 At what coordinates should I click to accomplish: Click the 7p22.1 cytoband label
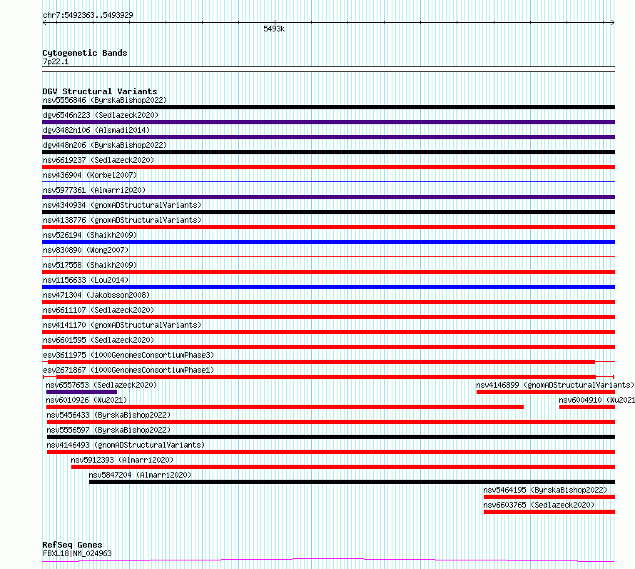point(56,61)
